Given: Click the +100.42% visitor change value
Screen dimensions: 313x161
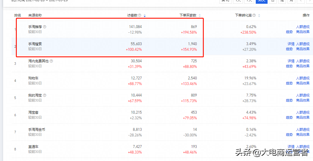Looking at the screenshot, I should (x=134, y=49).
